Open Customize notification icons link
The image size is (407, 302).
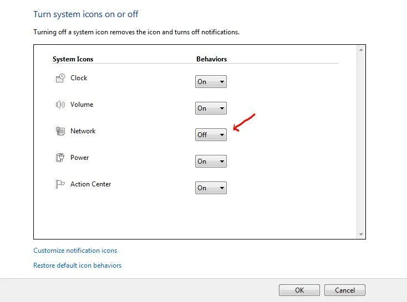pyautogui.click(x=75, y=251)
